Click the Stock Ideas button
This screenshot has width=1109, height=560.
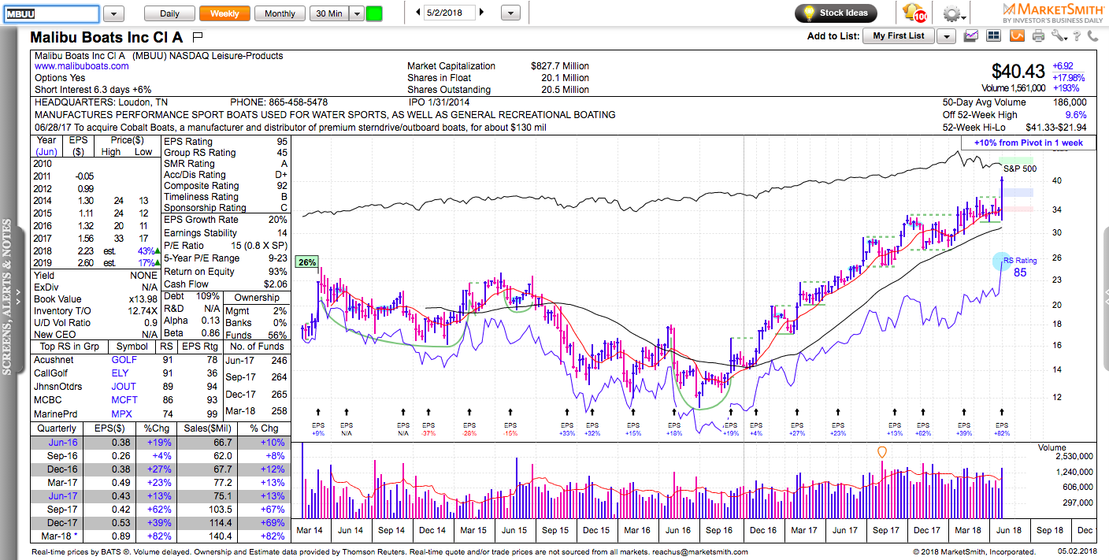point(836,13)
